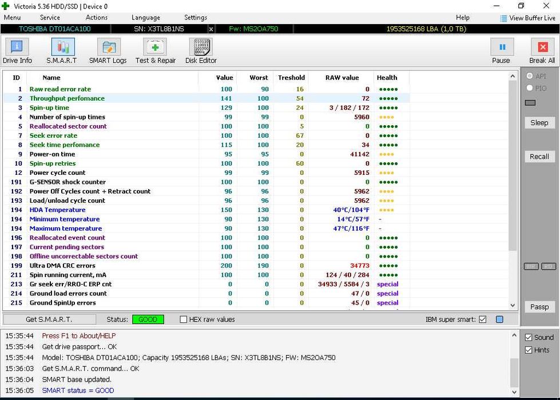Click the blue square next to IBM super smart
This screenshot has width=560, height=400.
point(499,319)
